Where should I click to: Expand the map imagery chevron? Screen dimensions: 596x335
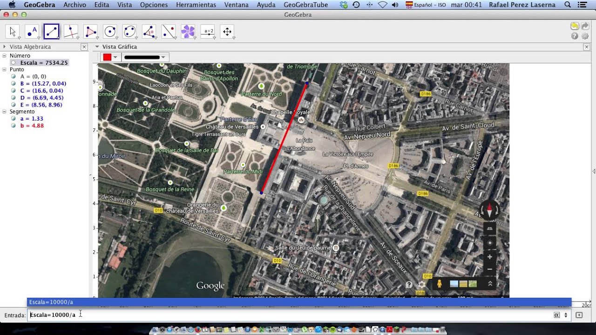[x=490, y=284]
